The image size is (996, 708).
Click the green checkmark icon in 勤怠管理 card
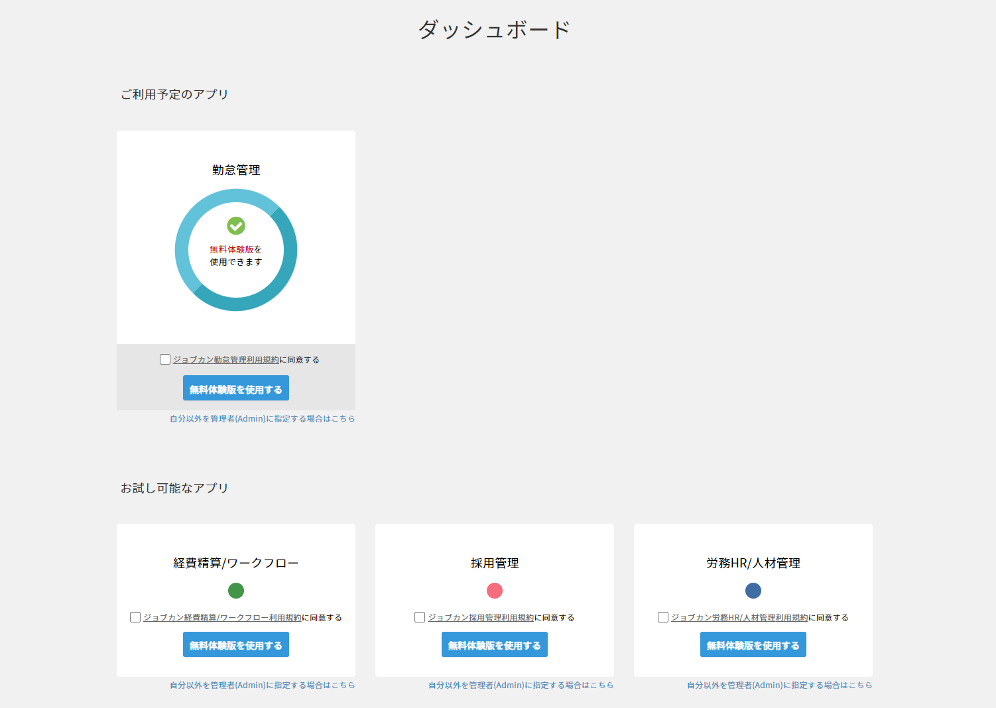236,226
